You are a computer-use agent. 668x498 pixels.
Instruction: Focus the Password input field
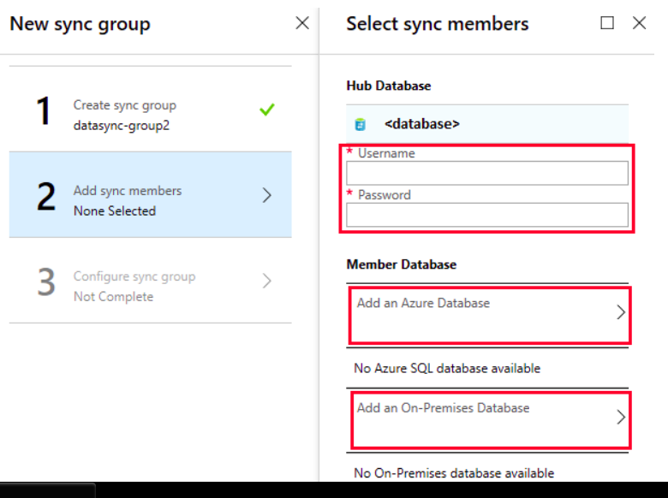(x=486, y=215)
